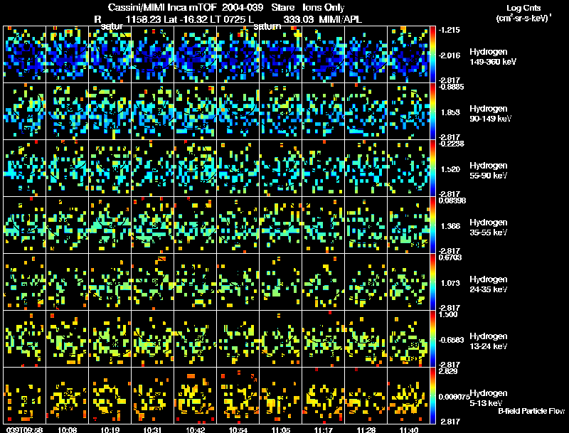The image size is (569, 433).
Task: Click the 'Hydrogen 35-55 keV' row label
Action: tap(489, 228)
